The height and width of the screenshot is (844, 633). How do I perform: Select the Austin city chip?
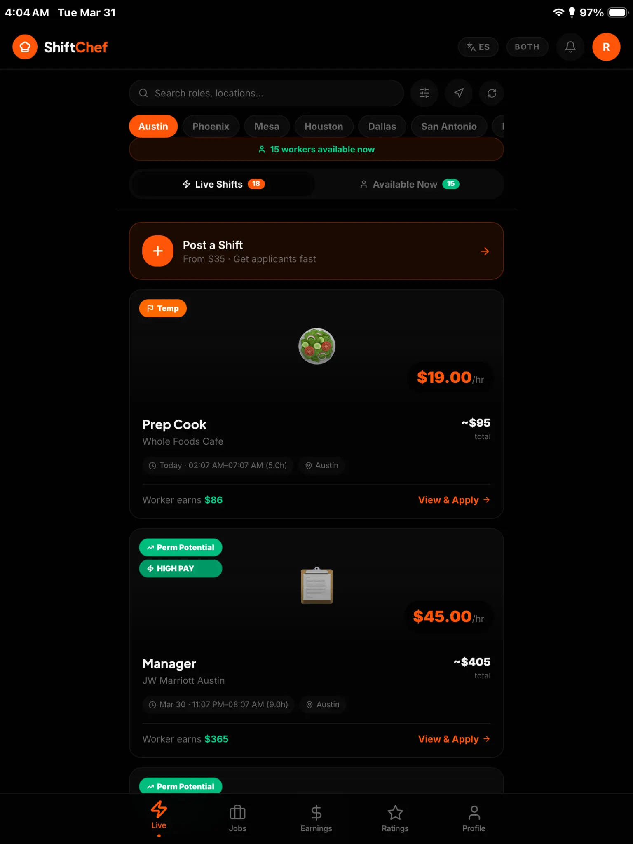(x=153, y=126)
